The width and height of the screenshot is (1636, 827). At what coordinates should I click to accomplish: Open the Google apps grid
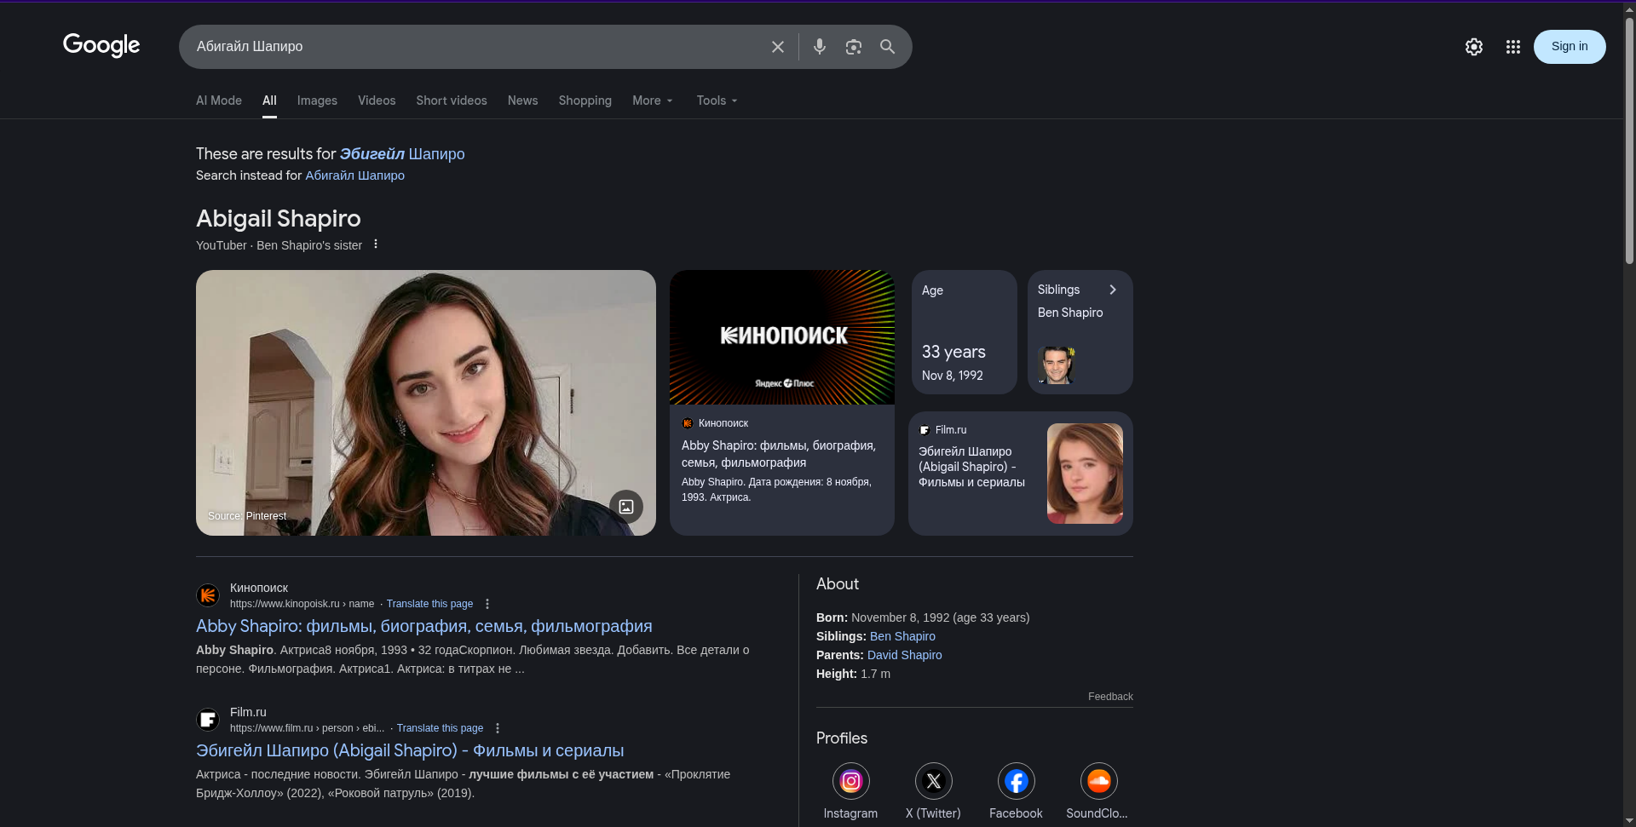click(1513, 47)
